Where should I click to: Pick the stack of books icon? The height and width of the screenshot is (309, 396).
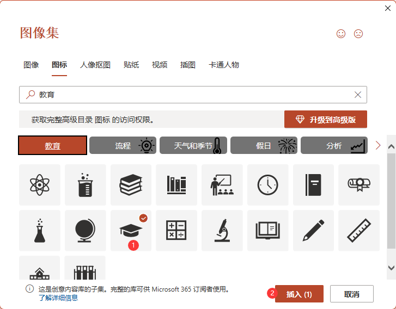[131, 185]
